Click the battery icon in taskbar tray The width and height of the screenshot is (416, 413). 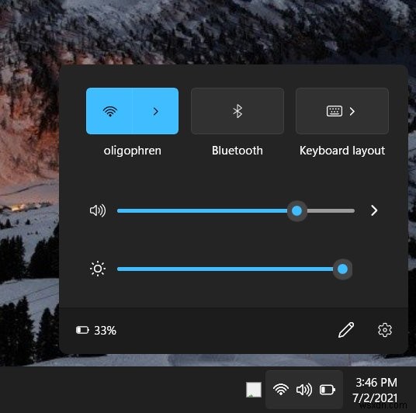(x=328, y=390)
